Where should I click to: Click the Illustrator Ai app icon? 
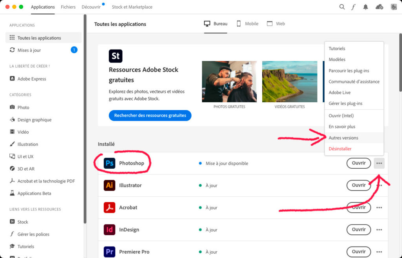(x=110, y=185)
